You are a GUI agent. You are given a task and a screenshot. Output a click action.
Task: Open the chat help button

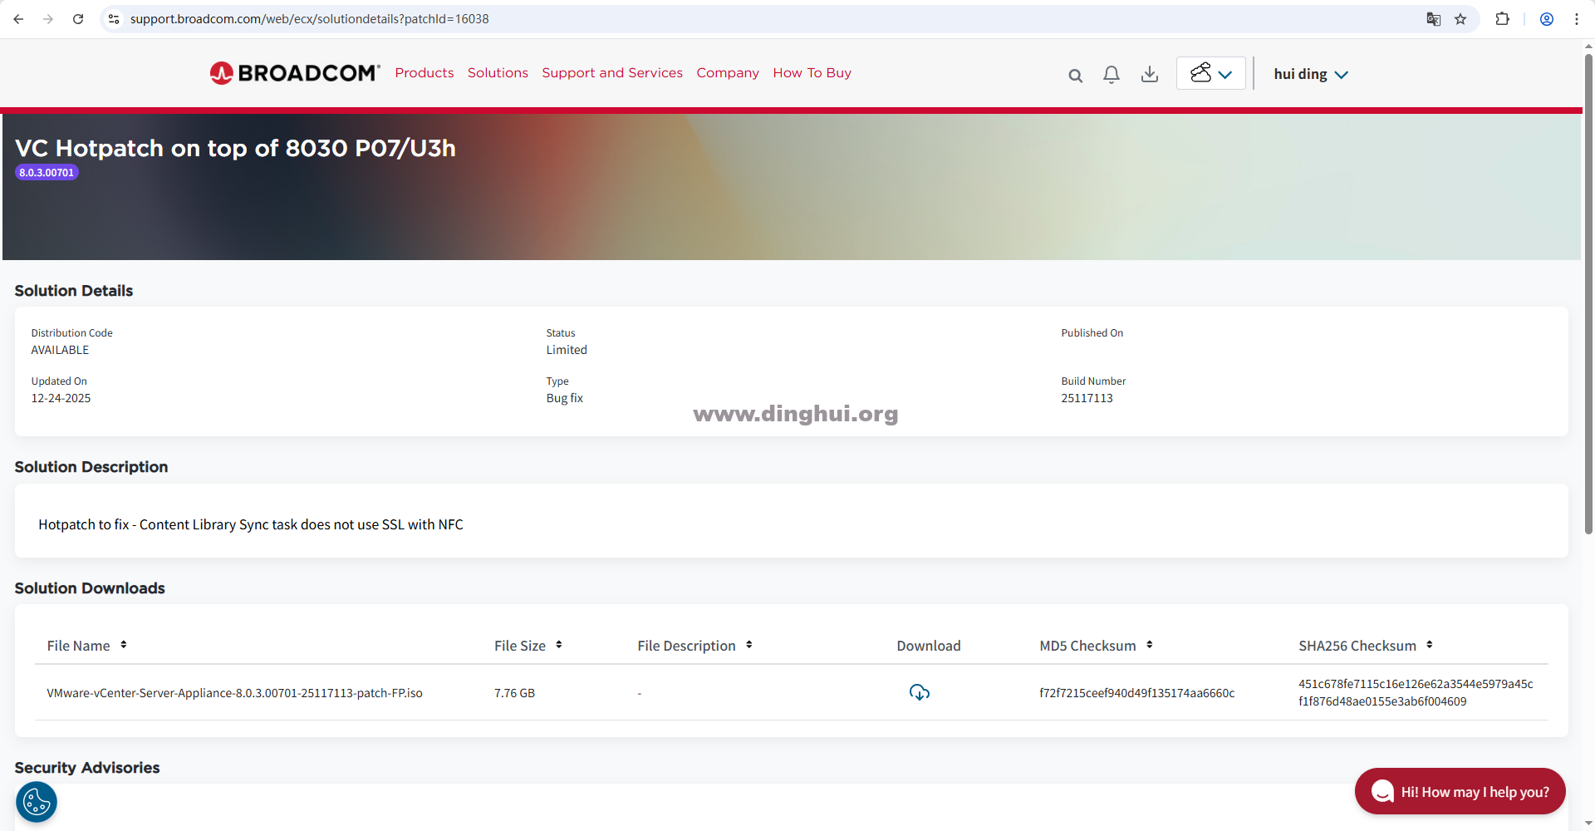[x=1460, y=791]
